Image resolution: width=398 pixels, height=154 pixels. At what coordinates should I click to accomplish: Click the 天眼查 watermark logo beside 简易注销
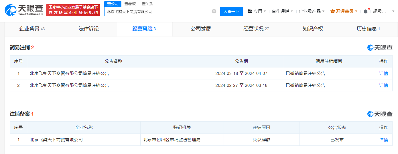click(380, 48)
